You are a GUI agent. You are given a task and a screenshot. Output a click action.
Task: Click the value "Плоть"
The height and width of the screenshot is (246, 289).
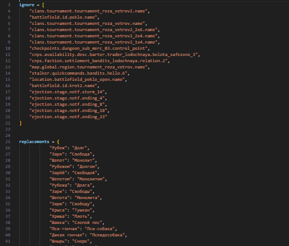point(81,217)
